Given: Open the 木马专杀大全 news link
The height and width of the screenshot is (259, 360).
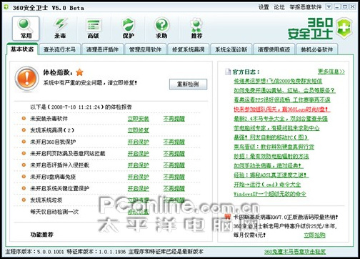Looking at the screenshot, I should (x=281, y=119).
